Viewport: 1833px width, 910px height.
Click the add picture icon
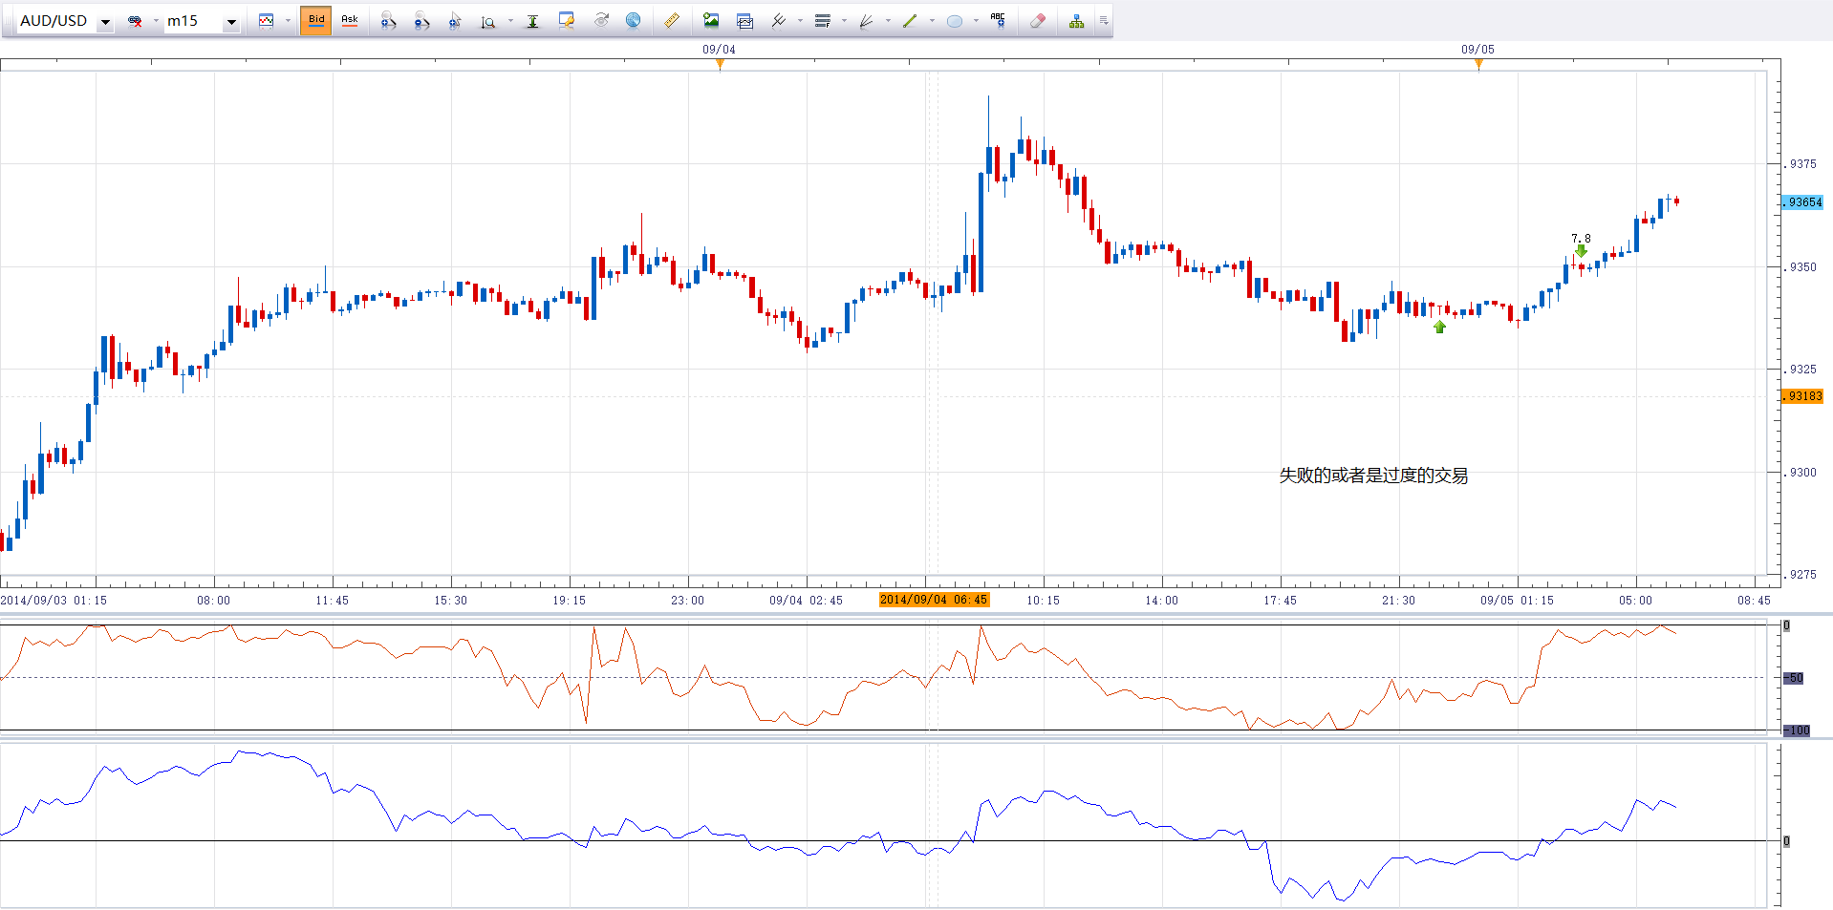(711, 21)
